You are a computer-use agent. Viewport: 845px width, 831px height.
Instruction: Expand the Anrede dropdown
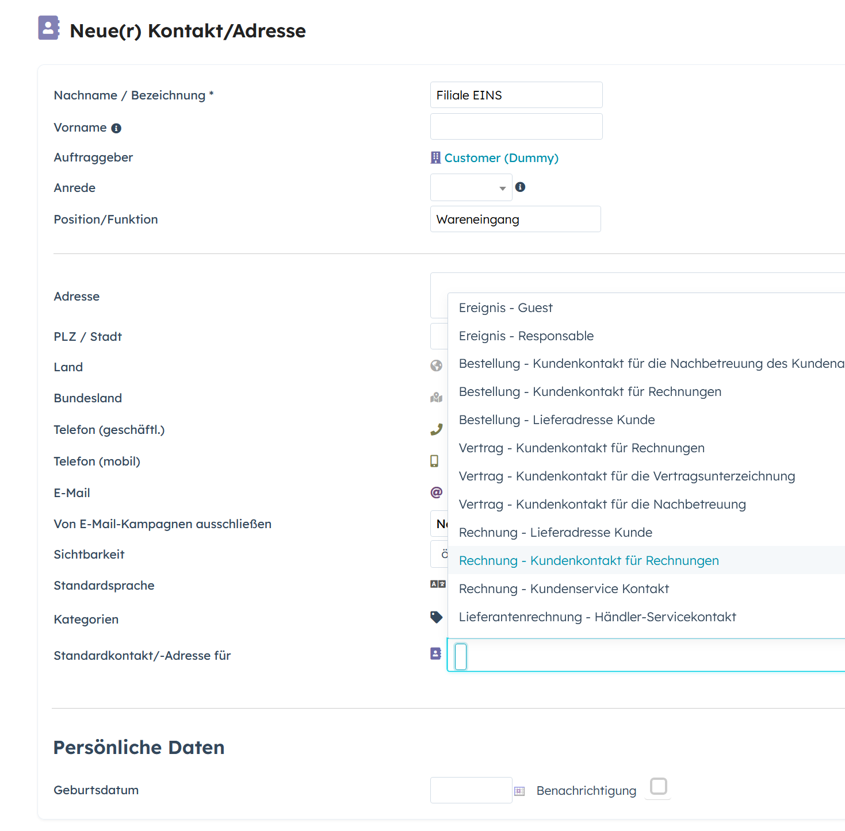[x=471, y=188]
